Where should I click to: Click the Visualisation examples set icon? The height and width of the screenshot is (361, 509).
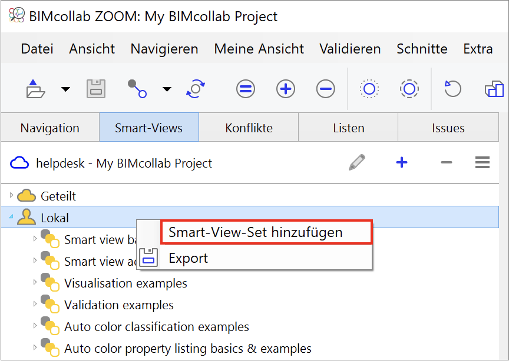50,282
